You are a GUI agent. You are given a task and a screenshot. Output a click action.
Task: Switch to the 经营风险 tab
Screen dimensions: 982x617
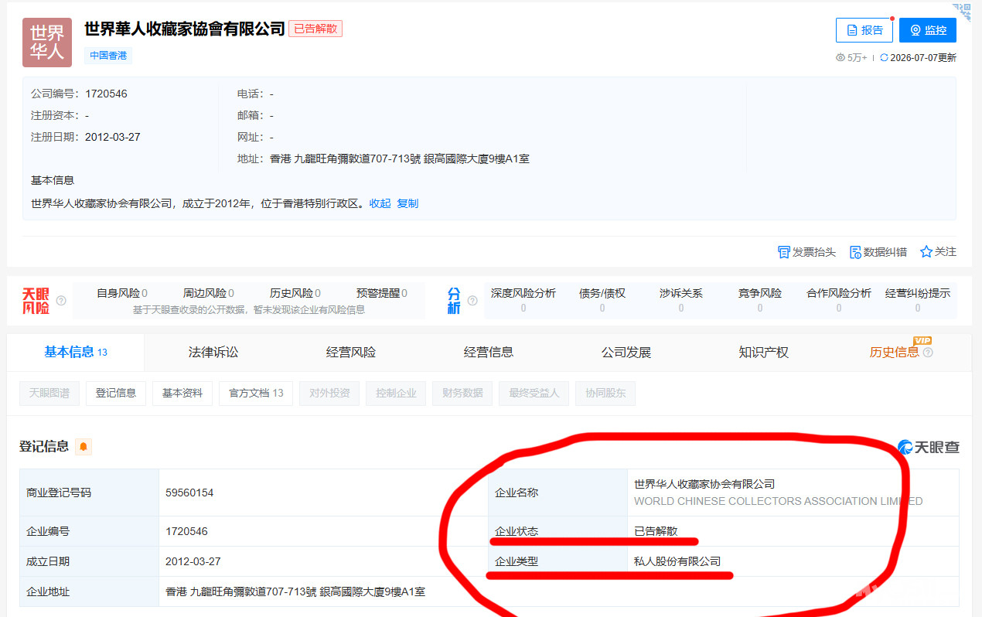[x=351, y=352]
